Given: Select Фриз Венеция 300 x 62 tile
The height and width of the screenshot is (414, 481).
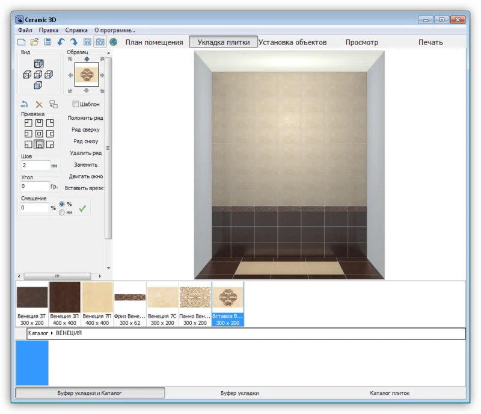Looking at the screenshot, I should (x=130, y=304).
